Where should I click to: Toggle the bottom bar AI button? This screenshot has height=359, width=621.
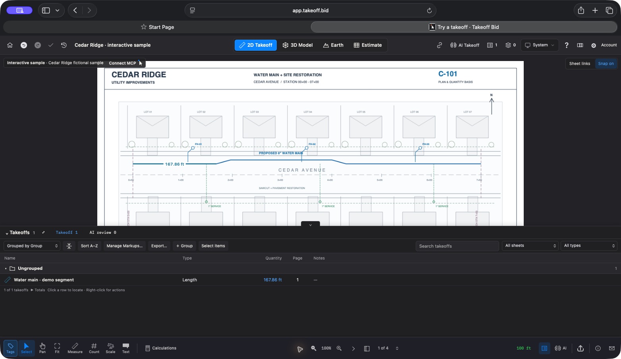pyautogui.click(x=561, y=348)
